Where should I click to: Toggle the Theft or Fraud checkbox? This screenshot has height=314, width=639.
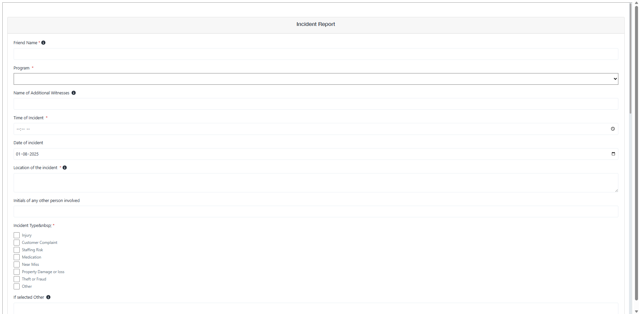coord(17,279)
